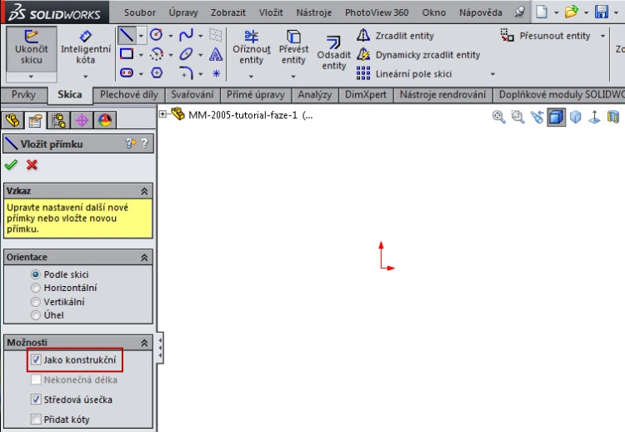Select the Polygon sketch tool
Viewport: 625px width, 432px height.
click(157, 73)
